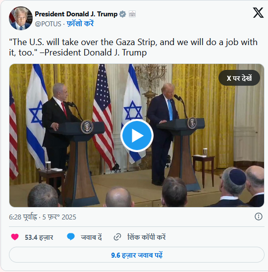Play the embedded press conference video
The image size is (268, 272).
click(x=137, y=135)
